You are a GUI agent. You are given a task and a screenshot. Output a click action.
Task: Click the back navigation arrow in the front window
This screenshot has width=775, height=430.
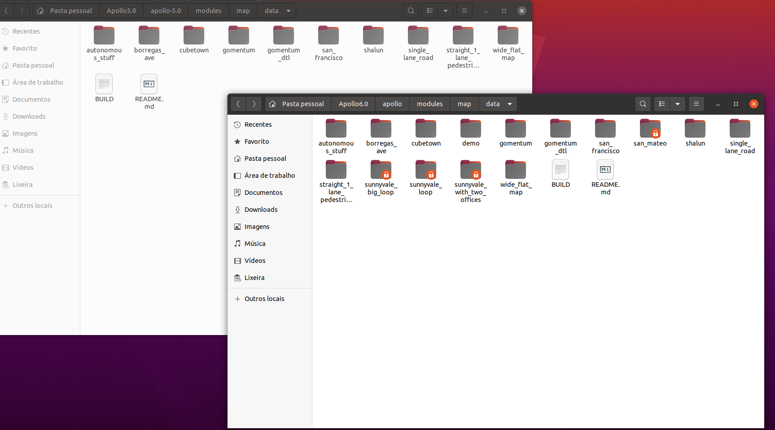pyautogui.click(x=238, y=103)
